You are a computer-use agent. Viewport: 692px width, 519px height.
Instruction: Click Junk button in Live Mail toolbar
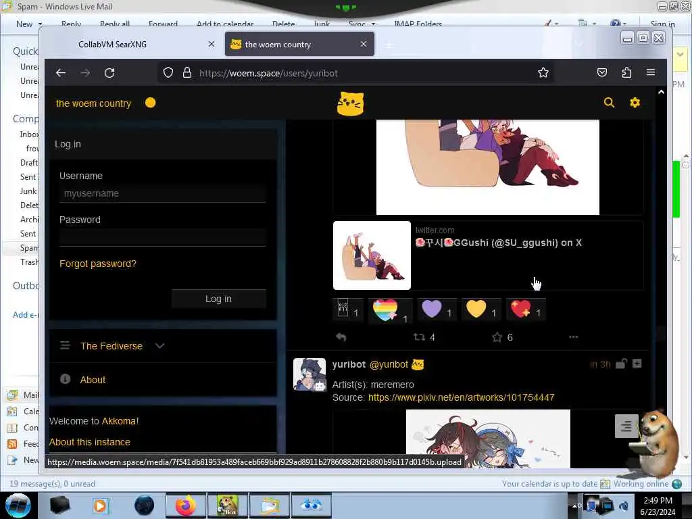point(322,24)
